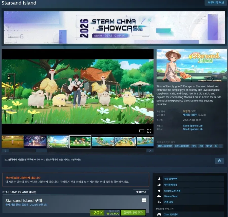
Task: Click the share icon button
Action: [219, 161]
